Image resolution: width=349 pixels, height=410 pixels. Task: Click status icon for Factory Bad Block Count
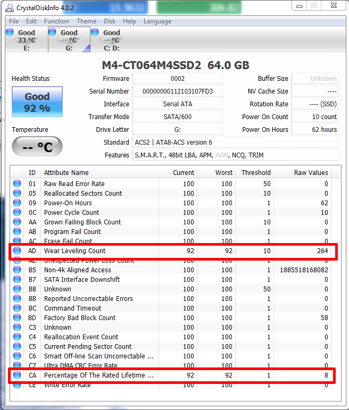pyautogui.click(x=17, y=317)
